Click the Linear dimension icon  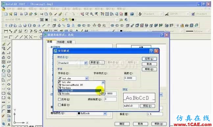point(6,31)
